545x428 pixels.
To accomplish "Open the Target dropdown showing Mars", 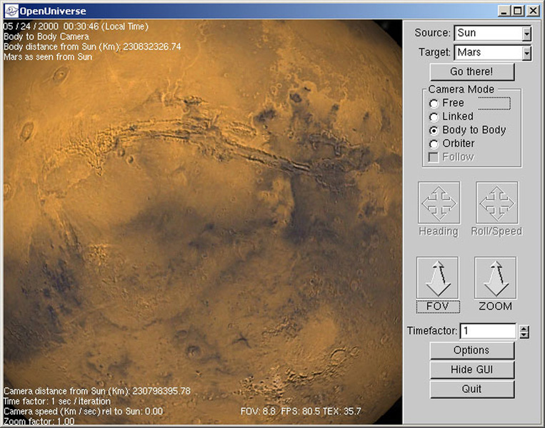I will 527,53.
